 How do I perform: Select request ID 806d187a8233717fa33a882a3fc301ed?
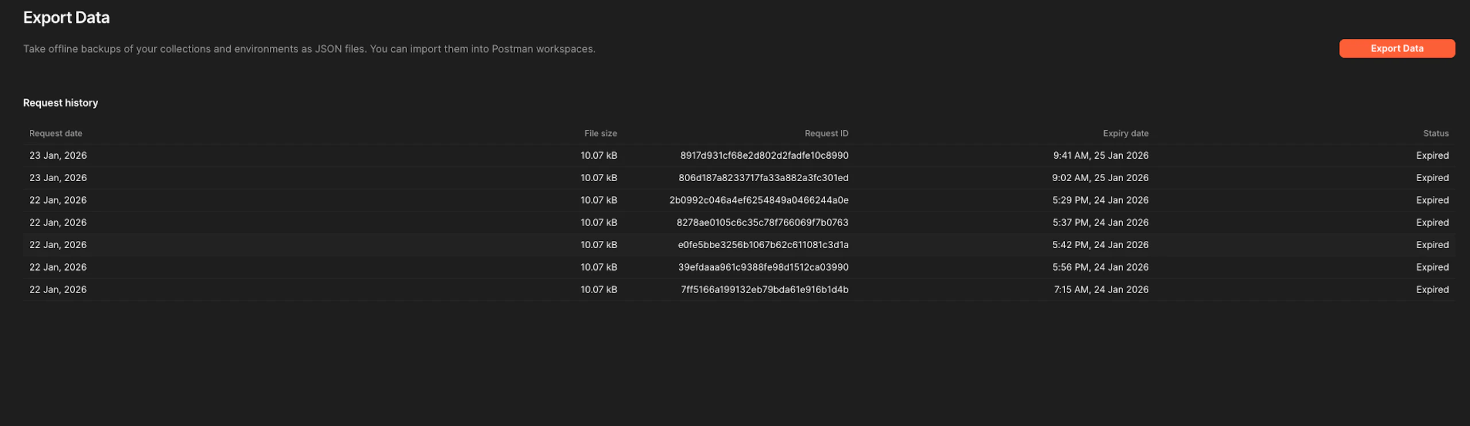763,178
